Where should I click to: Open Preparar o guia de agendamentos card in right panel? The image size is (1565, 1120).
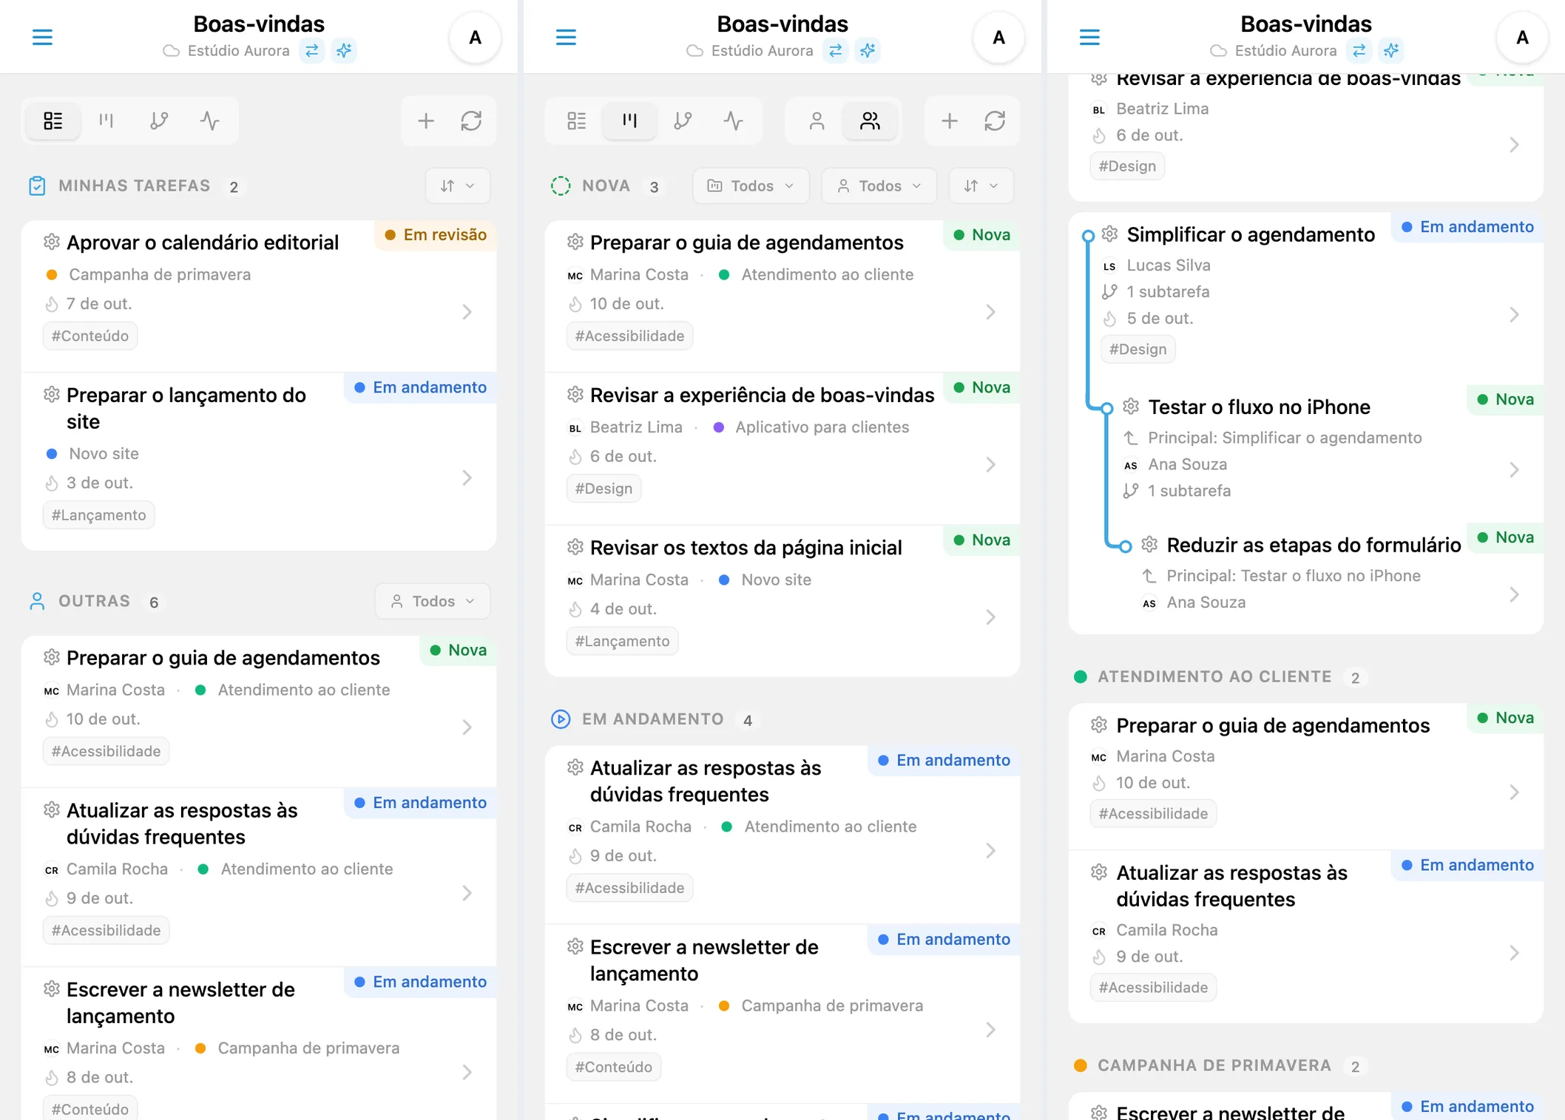(x=1306, y=776)
